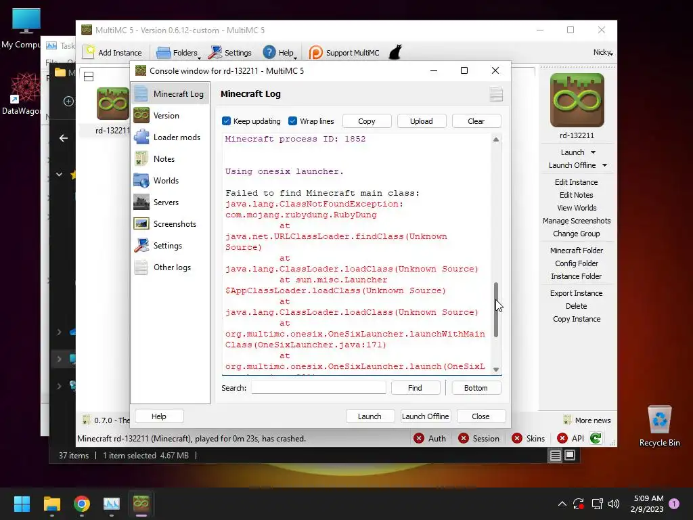Click Launch Offline button in console window
Screen dimensions: 693x520
click(426, 416)
